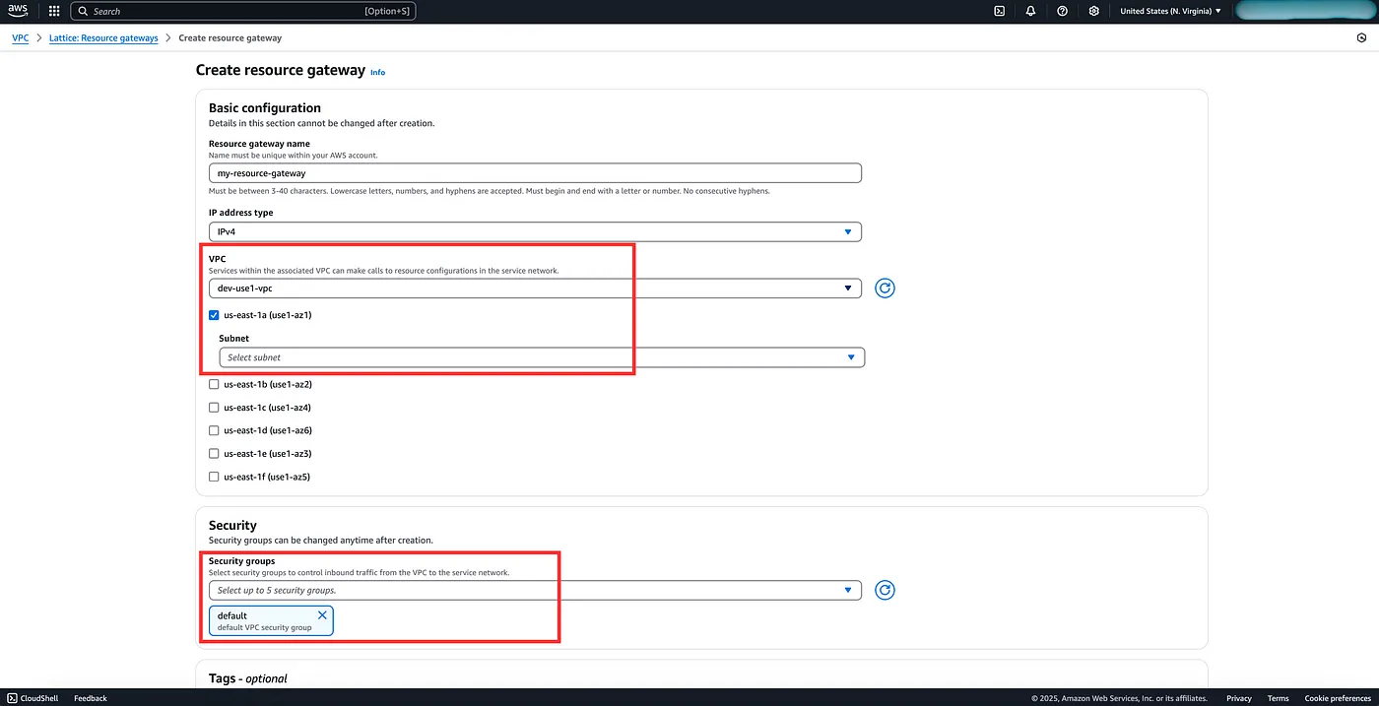This screenshot has height=706, width=1379.
Task: Open CloudShell from the footer
Action: pyautogui.click(x=33, y=698)
